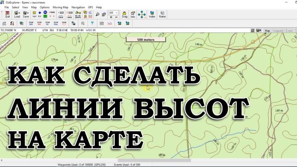Click the horizontal scrollbar thumb
The width and height of the screenshot is (297, 167).
click(155, 161)
